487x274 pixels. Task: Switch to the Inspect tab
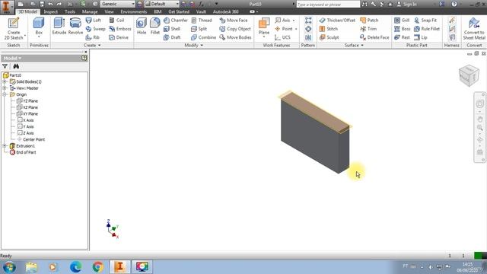[x=51, y=12]
